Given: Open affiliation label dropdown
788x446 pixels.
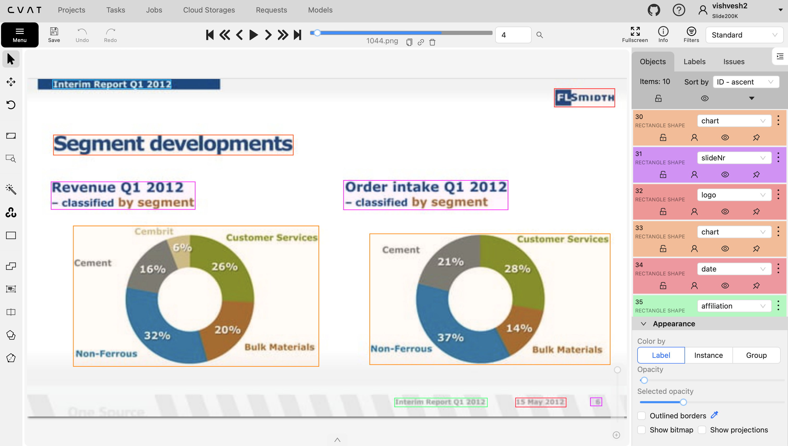Looking at the screenshot, I should point(734,306).
